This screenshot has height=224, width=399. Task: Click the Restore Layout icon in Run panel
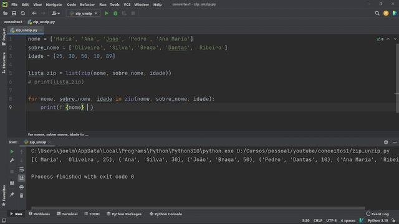point(12,183)
